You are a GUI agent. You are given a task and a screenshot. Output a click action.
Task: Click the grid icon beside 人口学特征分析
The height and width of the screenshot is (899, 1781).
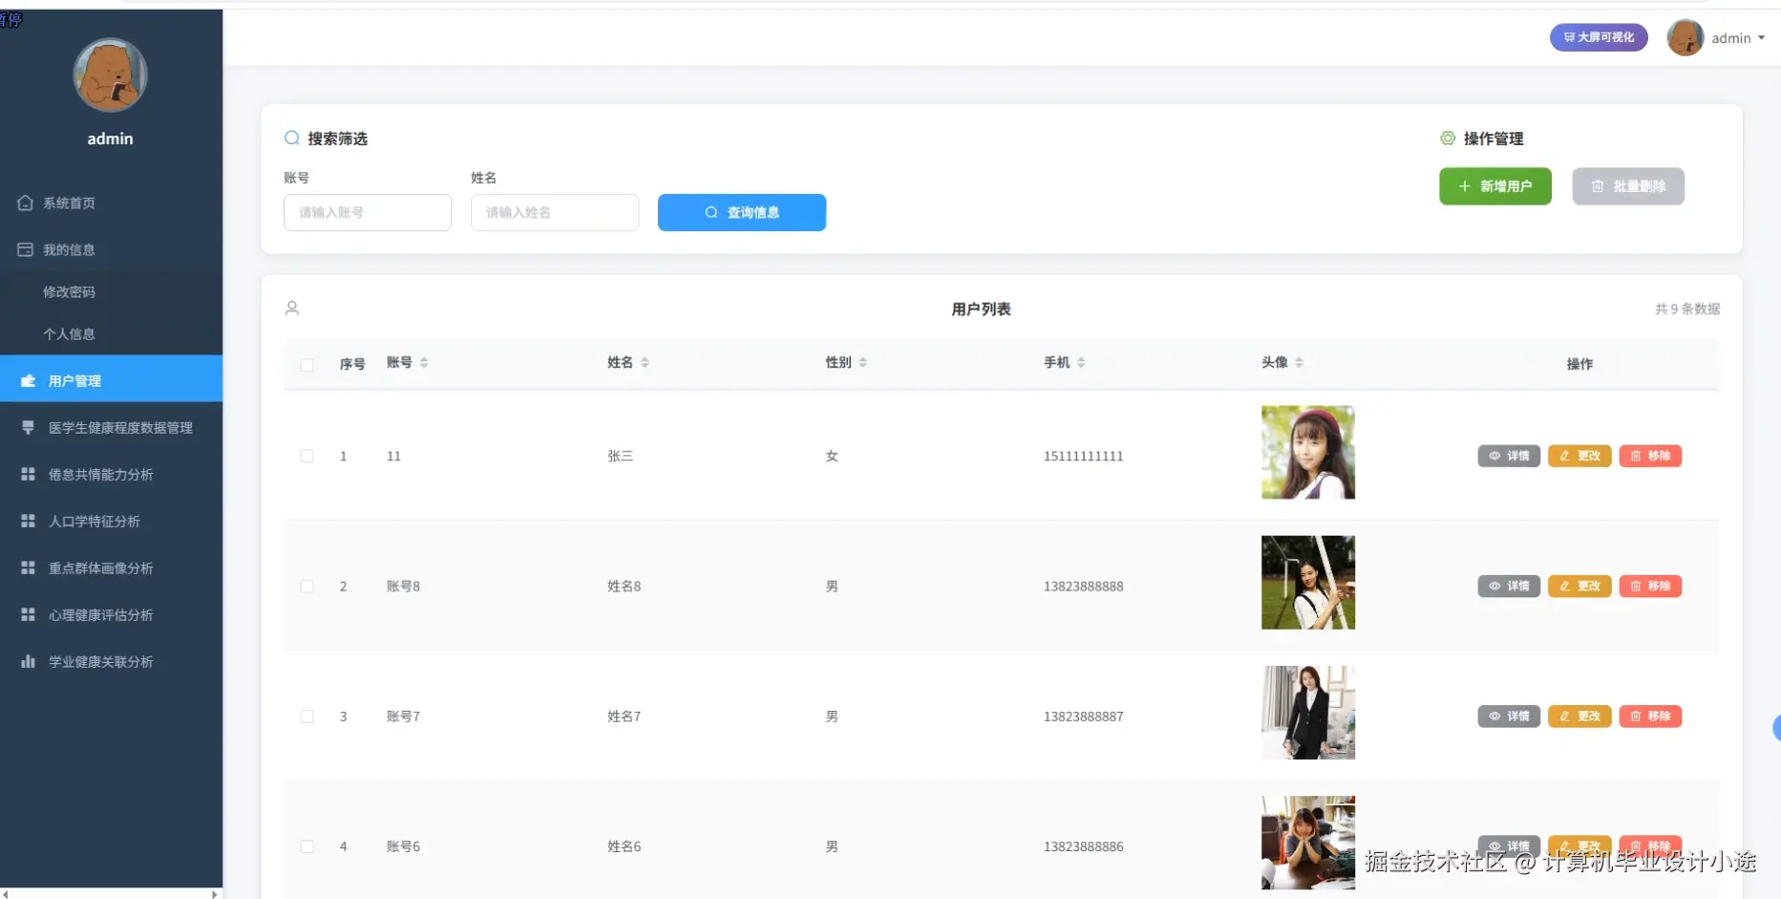point(29,521)
